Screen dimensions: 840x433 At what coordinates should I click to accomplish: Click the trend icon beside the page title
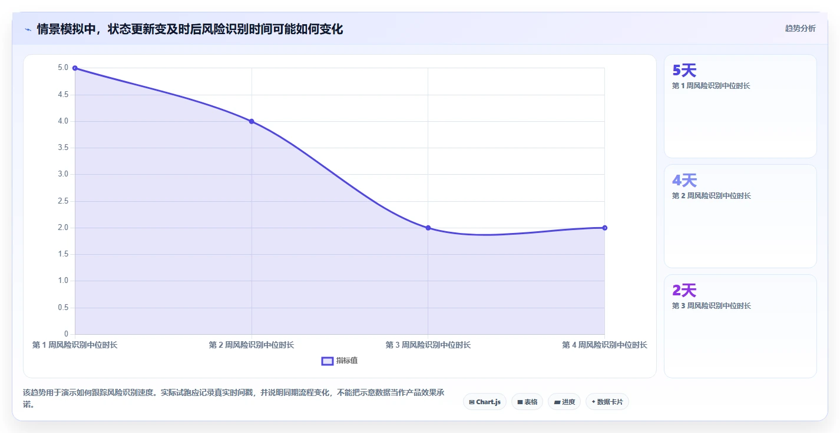coord(28,29)
